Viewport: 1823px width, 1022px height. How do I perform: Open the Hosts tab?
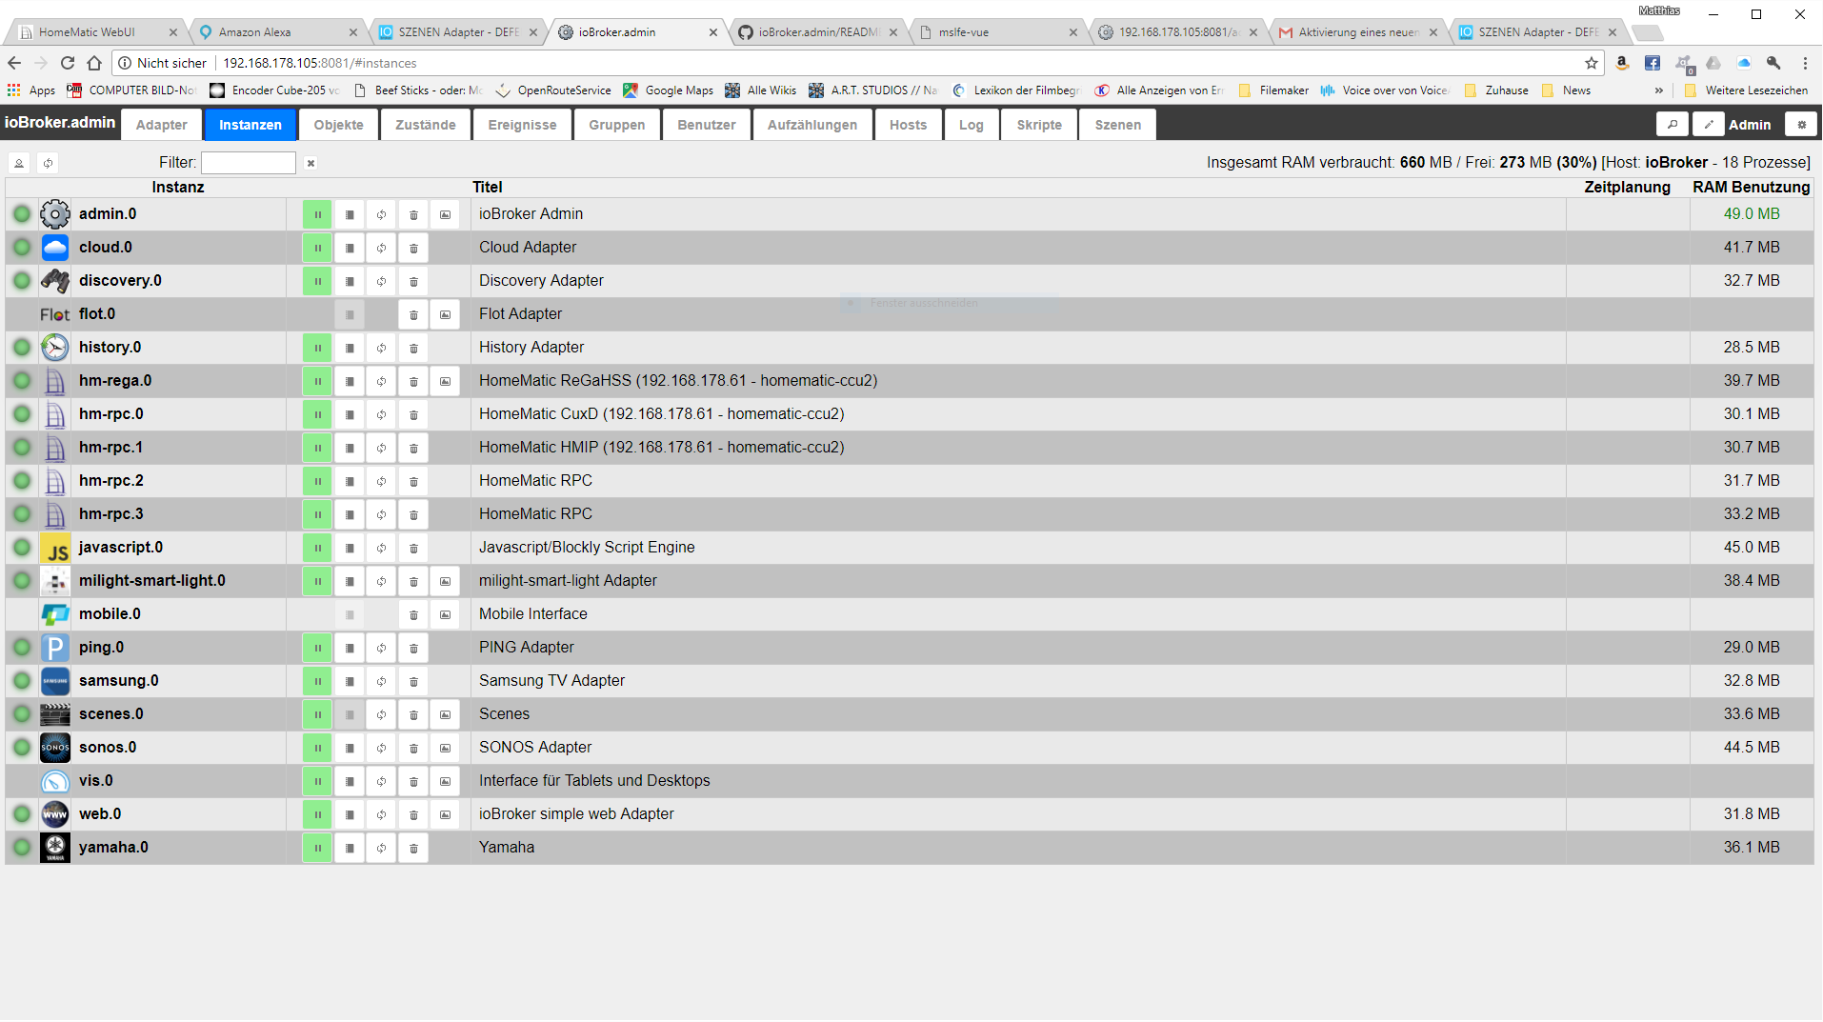click(x=909, y=125)
